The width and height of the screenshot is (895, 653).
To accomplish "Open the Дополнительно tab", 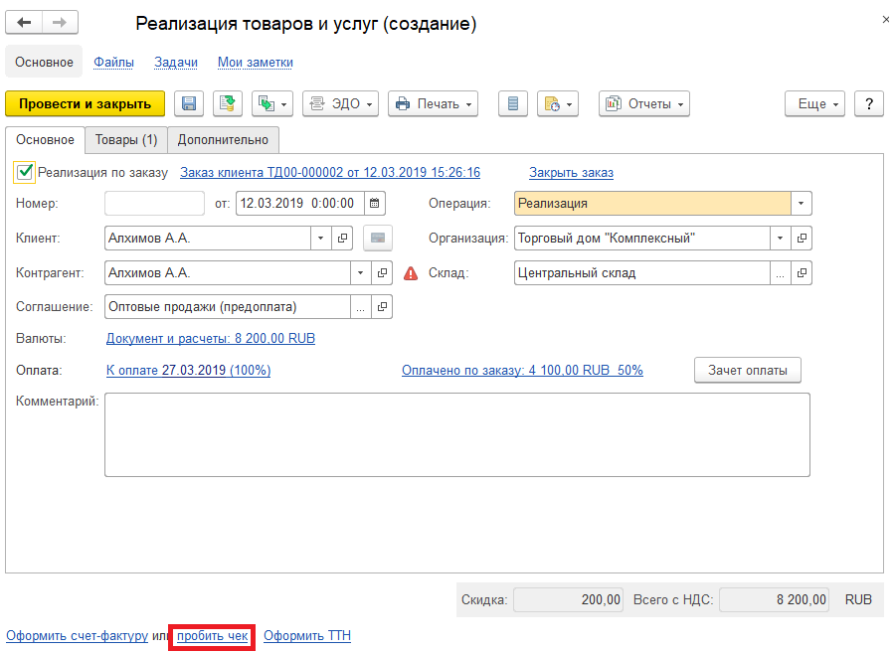I will [223, 140].
